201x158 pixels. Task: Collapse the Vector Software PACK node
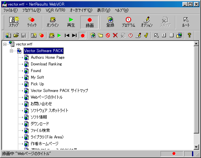pos(11,51)
